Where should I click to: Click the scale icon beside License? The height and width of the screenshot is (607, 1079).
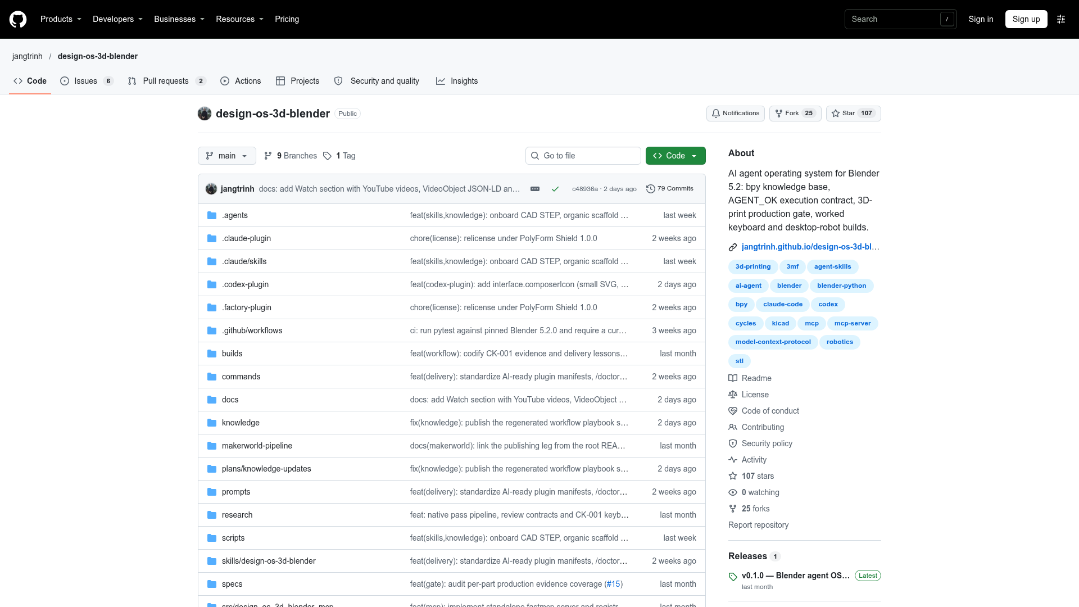(733, 395)
